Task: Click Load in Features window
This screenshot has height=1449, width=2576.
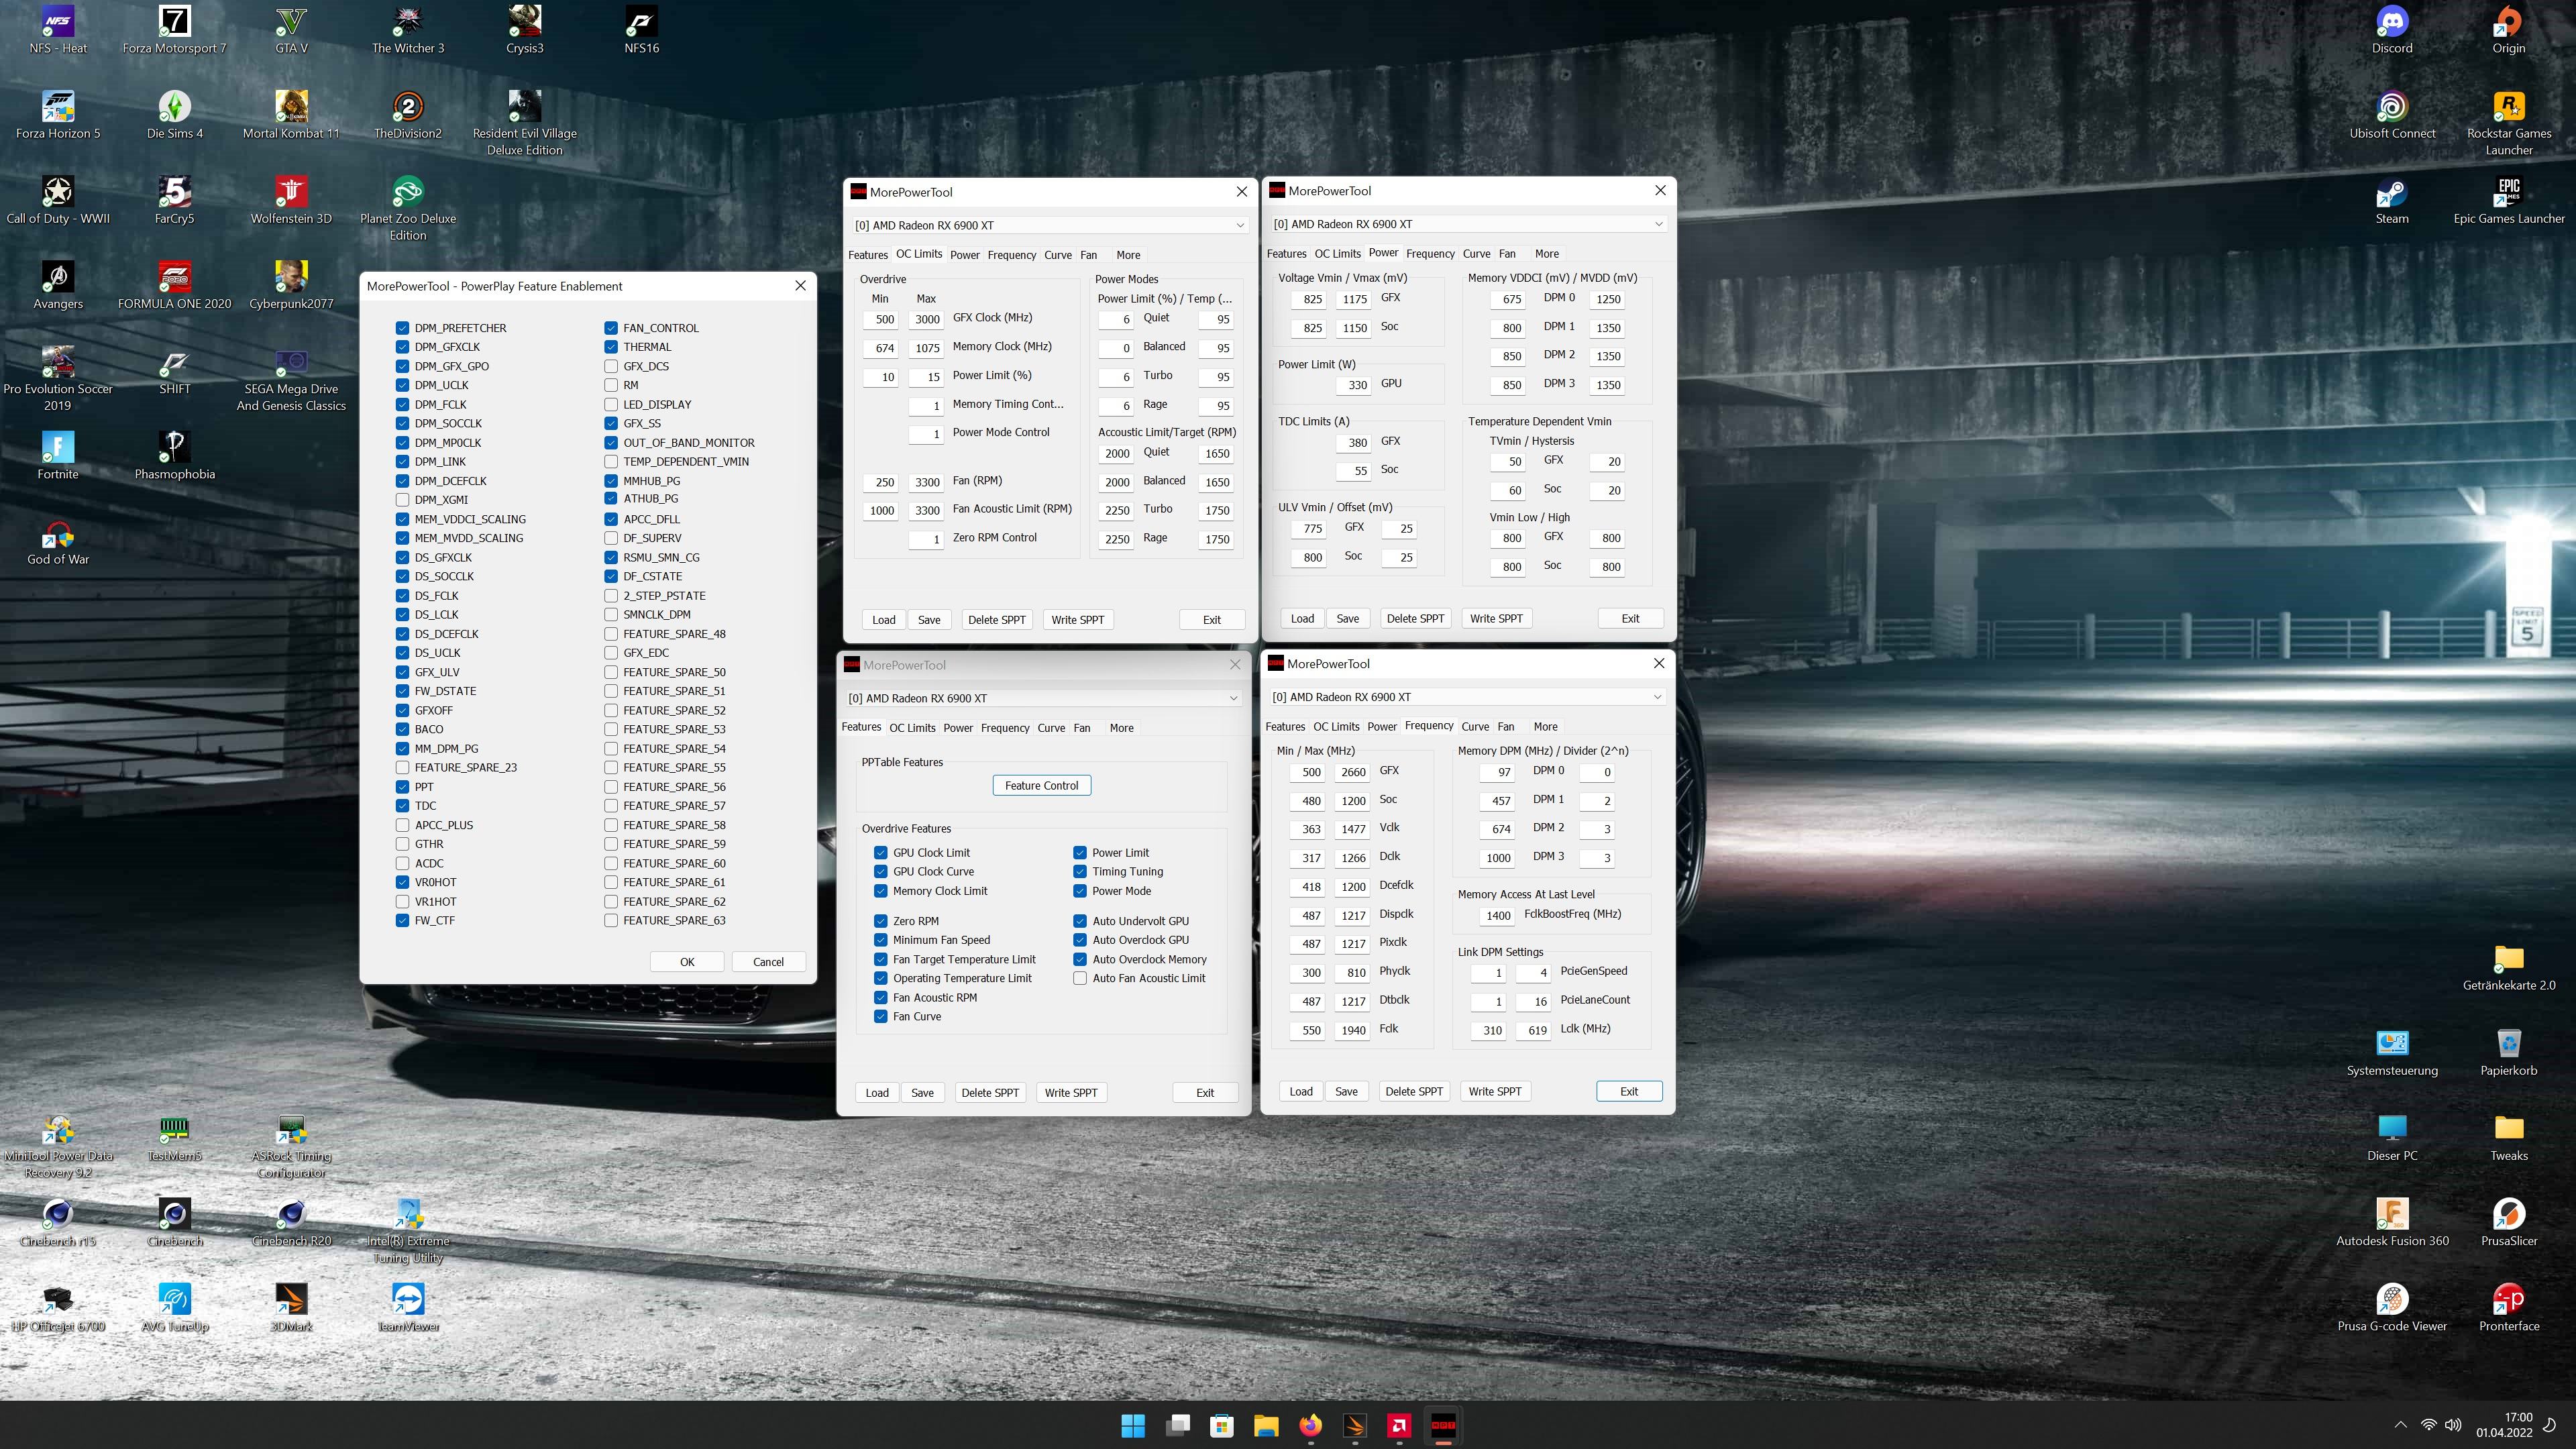Action: (x=877, y=1093)
